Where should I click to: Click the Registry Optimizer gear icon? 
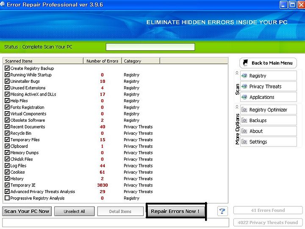[x=244, y=110]
